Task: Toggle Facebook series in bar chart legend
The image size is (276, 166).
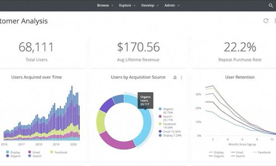Action: point(59,152)
